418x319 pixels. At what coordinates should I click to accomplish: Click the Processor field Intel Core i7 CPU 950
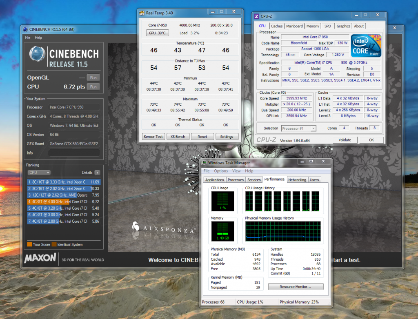[x=74, y=107]
